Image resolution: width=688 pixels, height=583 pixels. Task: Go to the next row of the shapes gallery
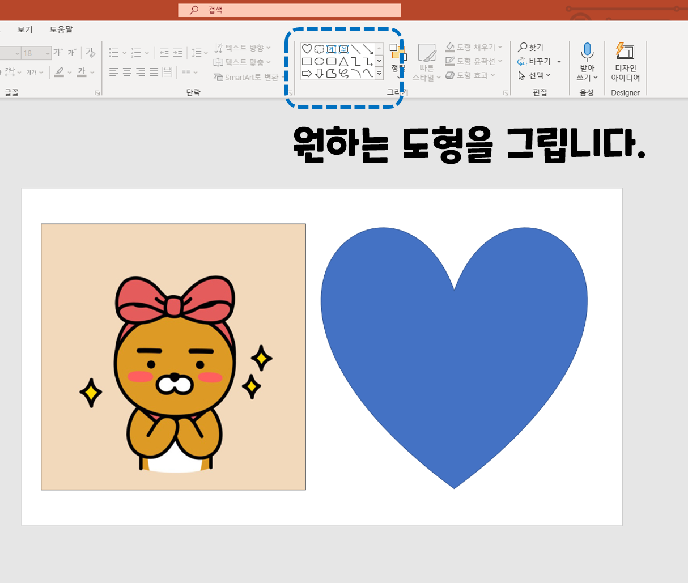coord(379,61)
